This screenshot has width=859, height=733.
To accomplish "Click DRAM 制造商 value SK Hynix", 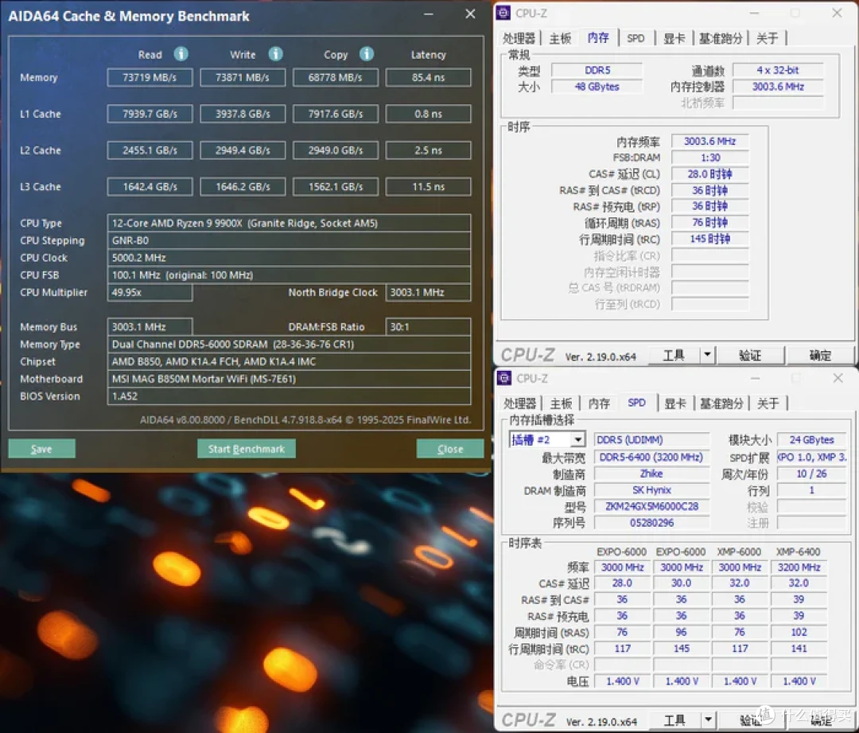I will pyautogui.click(x=651, y=489).
